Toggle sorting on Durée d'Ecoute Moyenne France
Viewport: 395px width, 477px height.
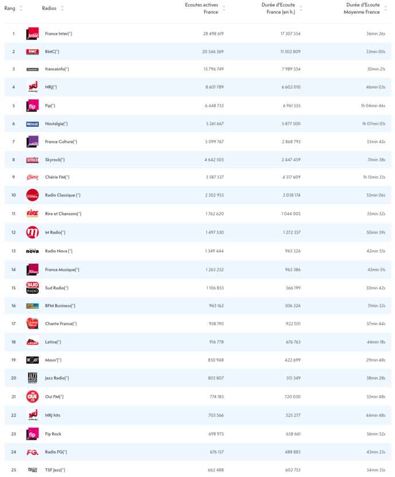click(384, 9)
